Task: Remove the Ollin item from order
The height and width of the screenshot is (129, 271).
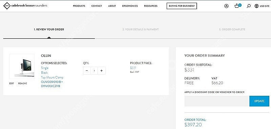Action: point(23,83)
